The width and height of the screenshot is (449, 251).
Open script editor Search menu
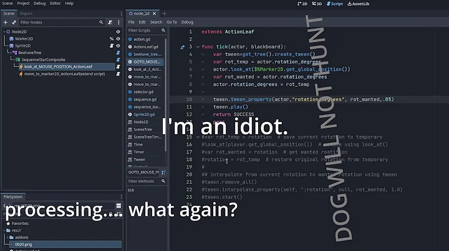coord(156,22)
